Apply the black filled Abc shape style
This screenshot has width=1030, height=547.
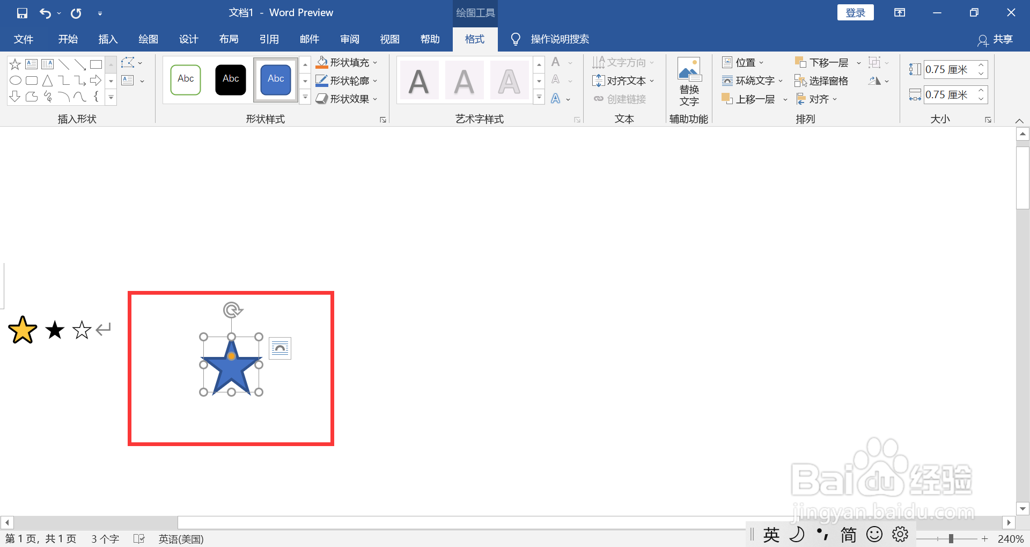click(231, 79)
